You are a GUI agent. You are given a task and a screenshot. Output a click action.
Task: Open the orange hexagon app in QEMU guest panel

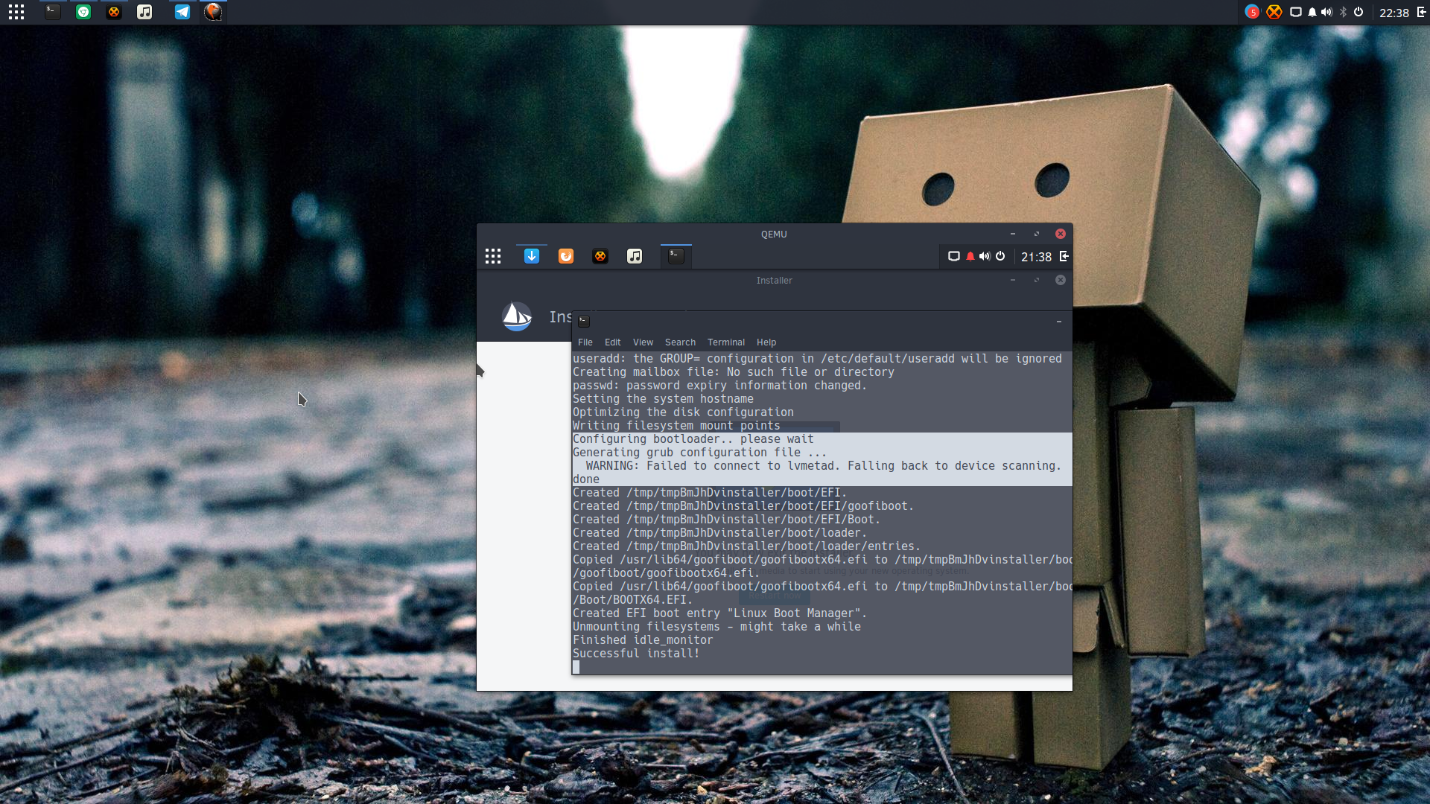pyautogui.click(x=600, y=256)
